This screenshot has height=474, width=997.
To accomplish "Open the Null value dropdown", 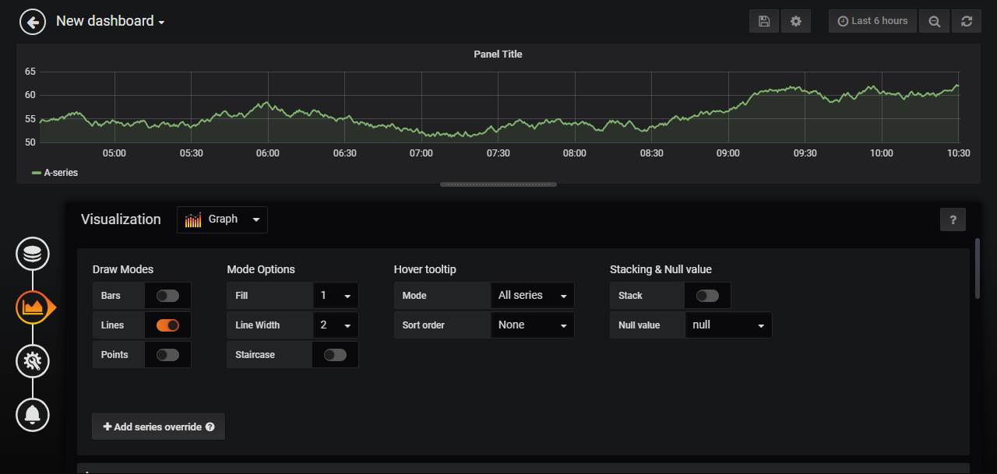I will click(727, 325).
